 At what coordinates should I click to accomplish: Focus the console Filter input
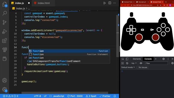(x=156, y=63)
